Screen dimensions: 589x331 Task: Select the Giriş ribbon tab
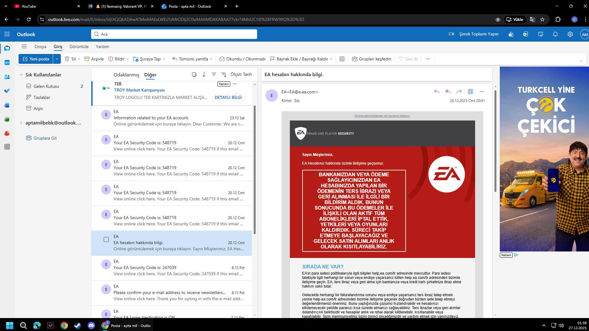click(x=58, y=47)
